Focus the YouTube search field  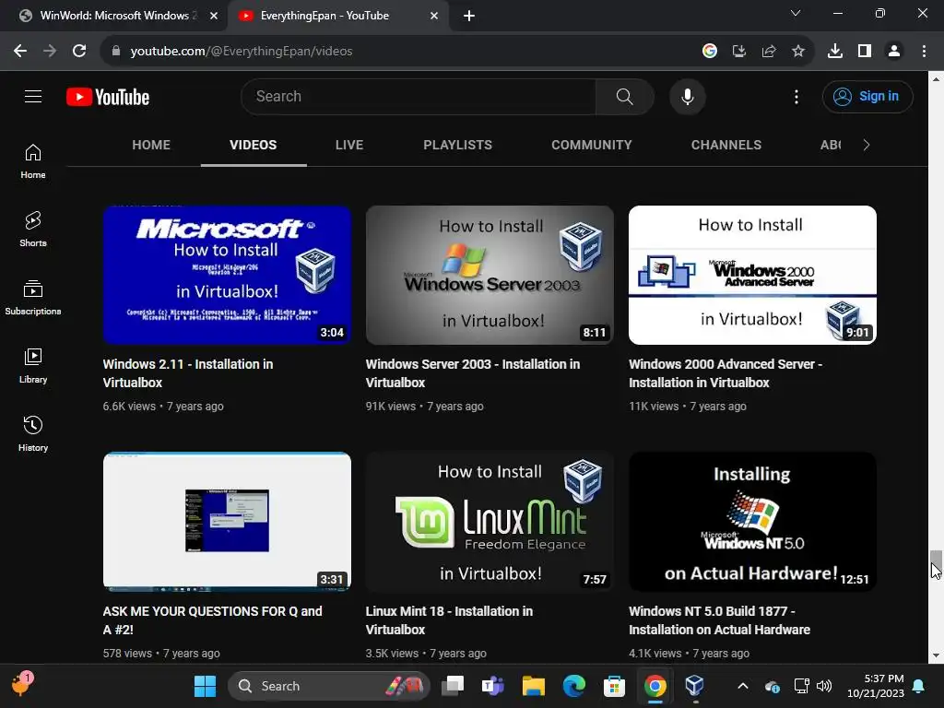coord(419,96)
